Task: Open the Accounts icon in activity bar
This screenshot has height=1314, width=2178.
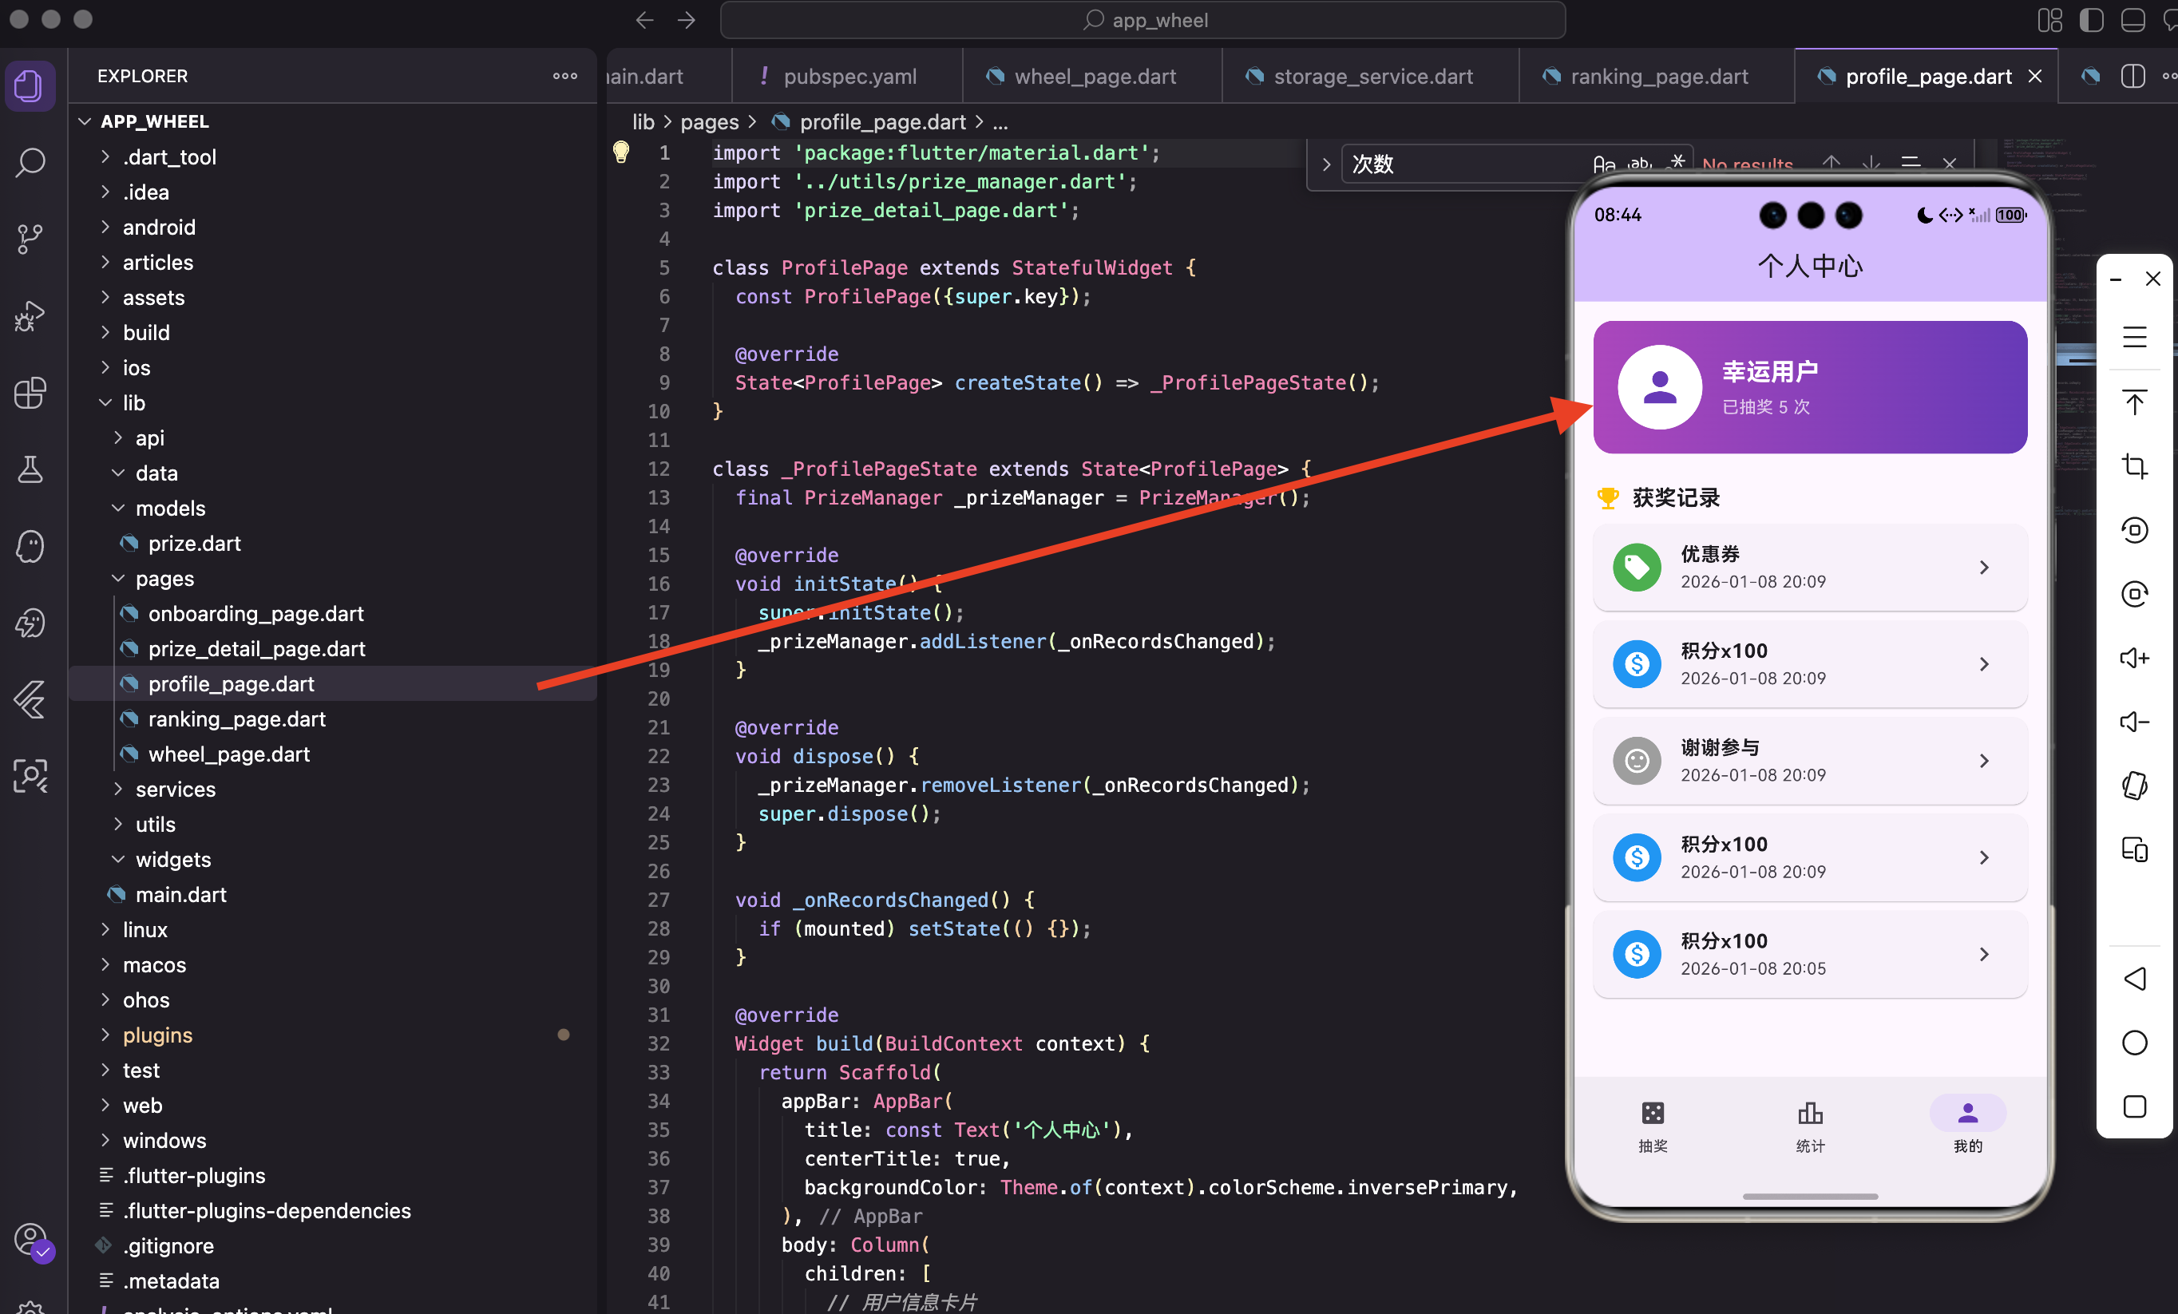Action: tap(30, 1240)
